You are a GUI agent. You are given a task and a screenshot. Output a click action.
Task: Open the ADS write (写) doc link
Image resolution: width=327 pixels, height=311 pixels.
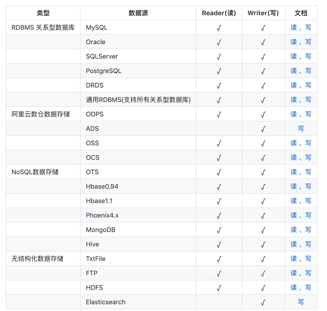[x=301, y=129]
